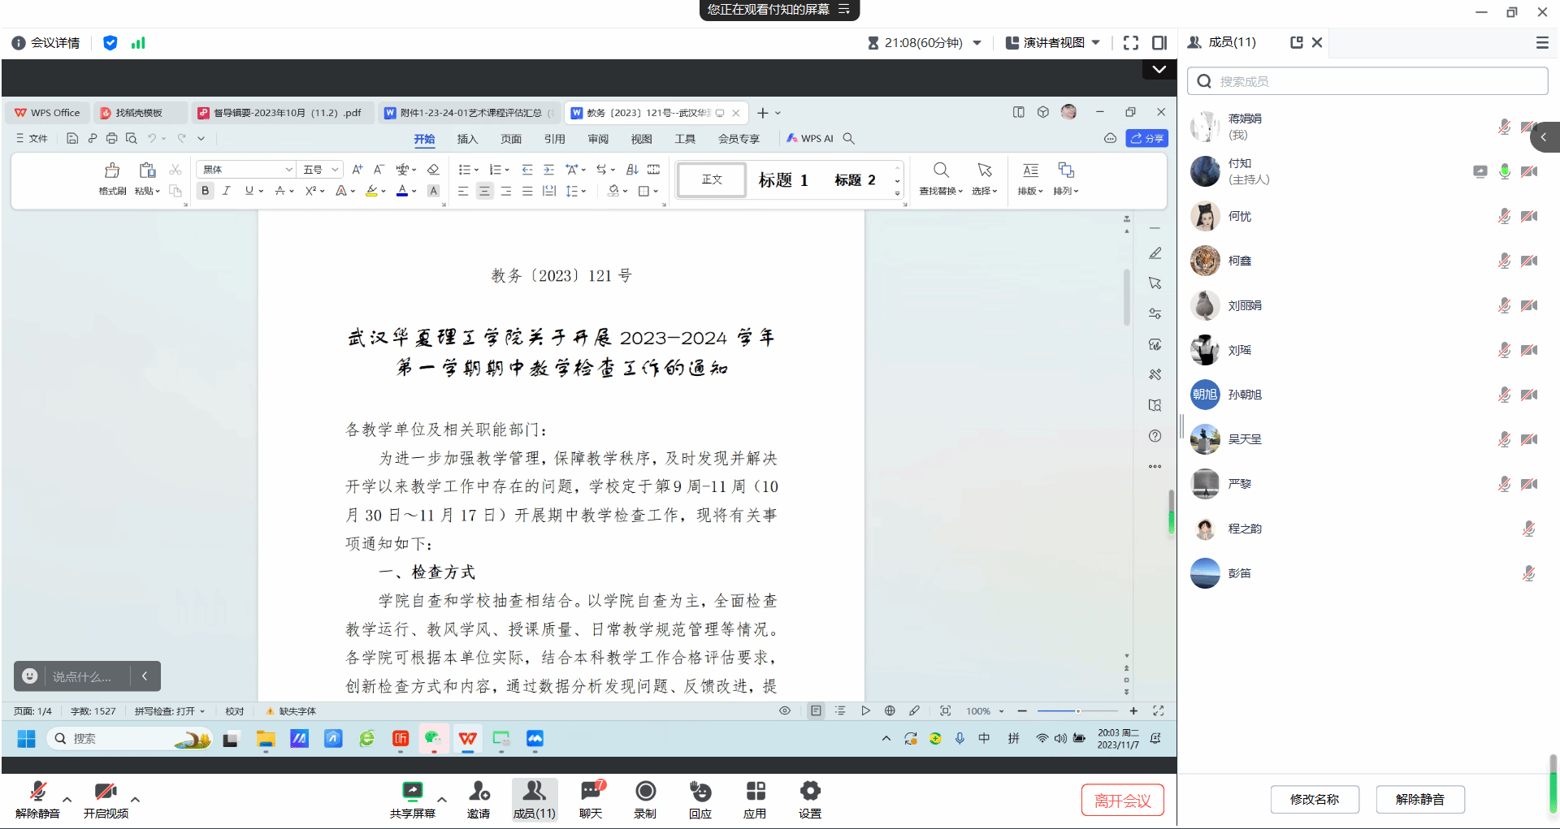Open meeting Settings gear icon
Screen dimensions: 1560x829
(x=809, y=792)
